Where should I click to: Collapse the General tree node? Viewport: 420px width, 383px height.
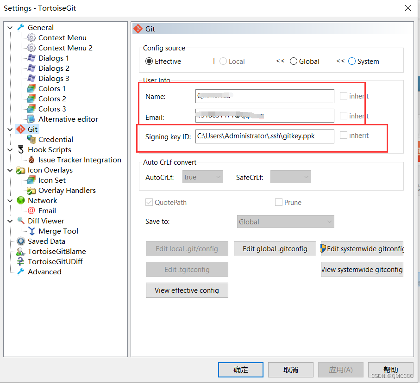(x=10, y=28)
